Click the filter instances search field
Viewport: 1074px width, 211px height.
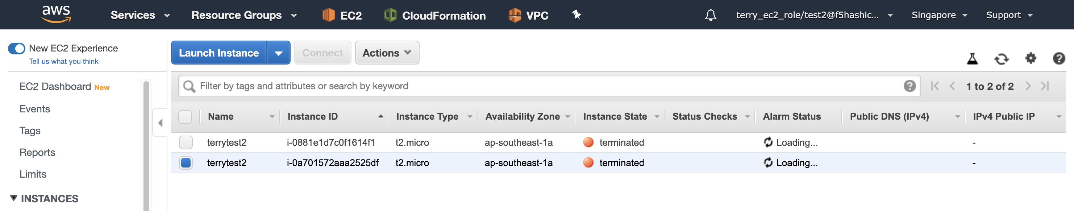(549, 86)
